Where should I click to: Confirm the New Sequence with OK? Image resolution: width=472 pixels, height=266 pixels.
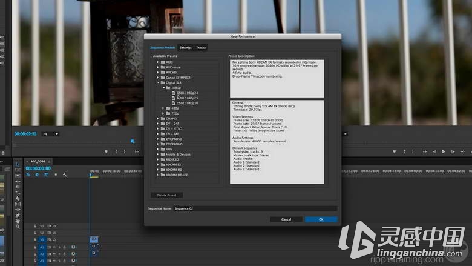[x=321, y=219]
